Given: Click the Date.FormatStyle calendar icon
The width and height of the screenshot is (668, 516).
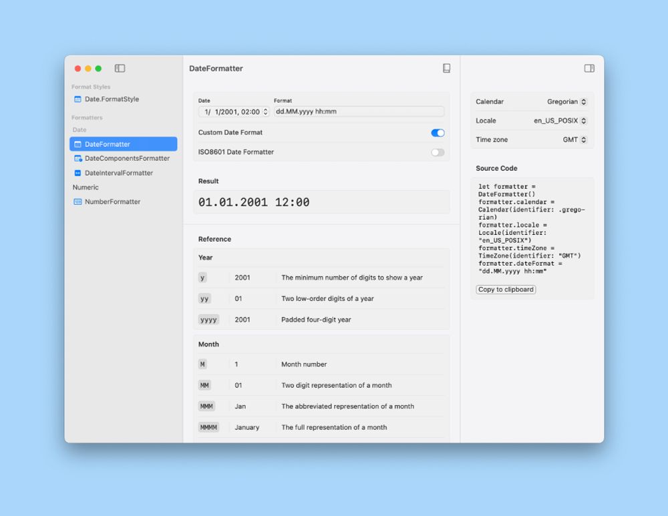Looking at the screenshot, I should click(77, 99).
